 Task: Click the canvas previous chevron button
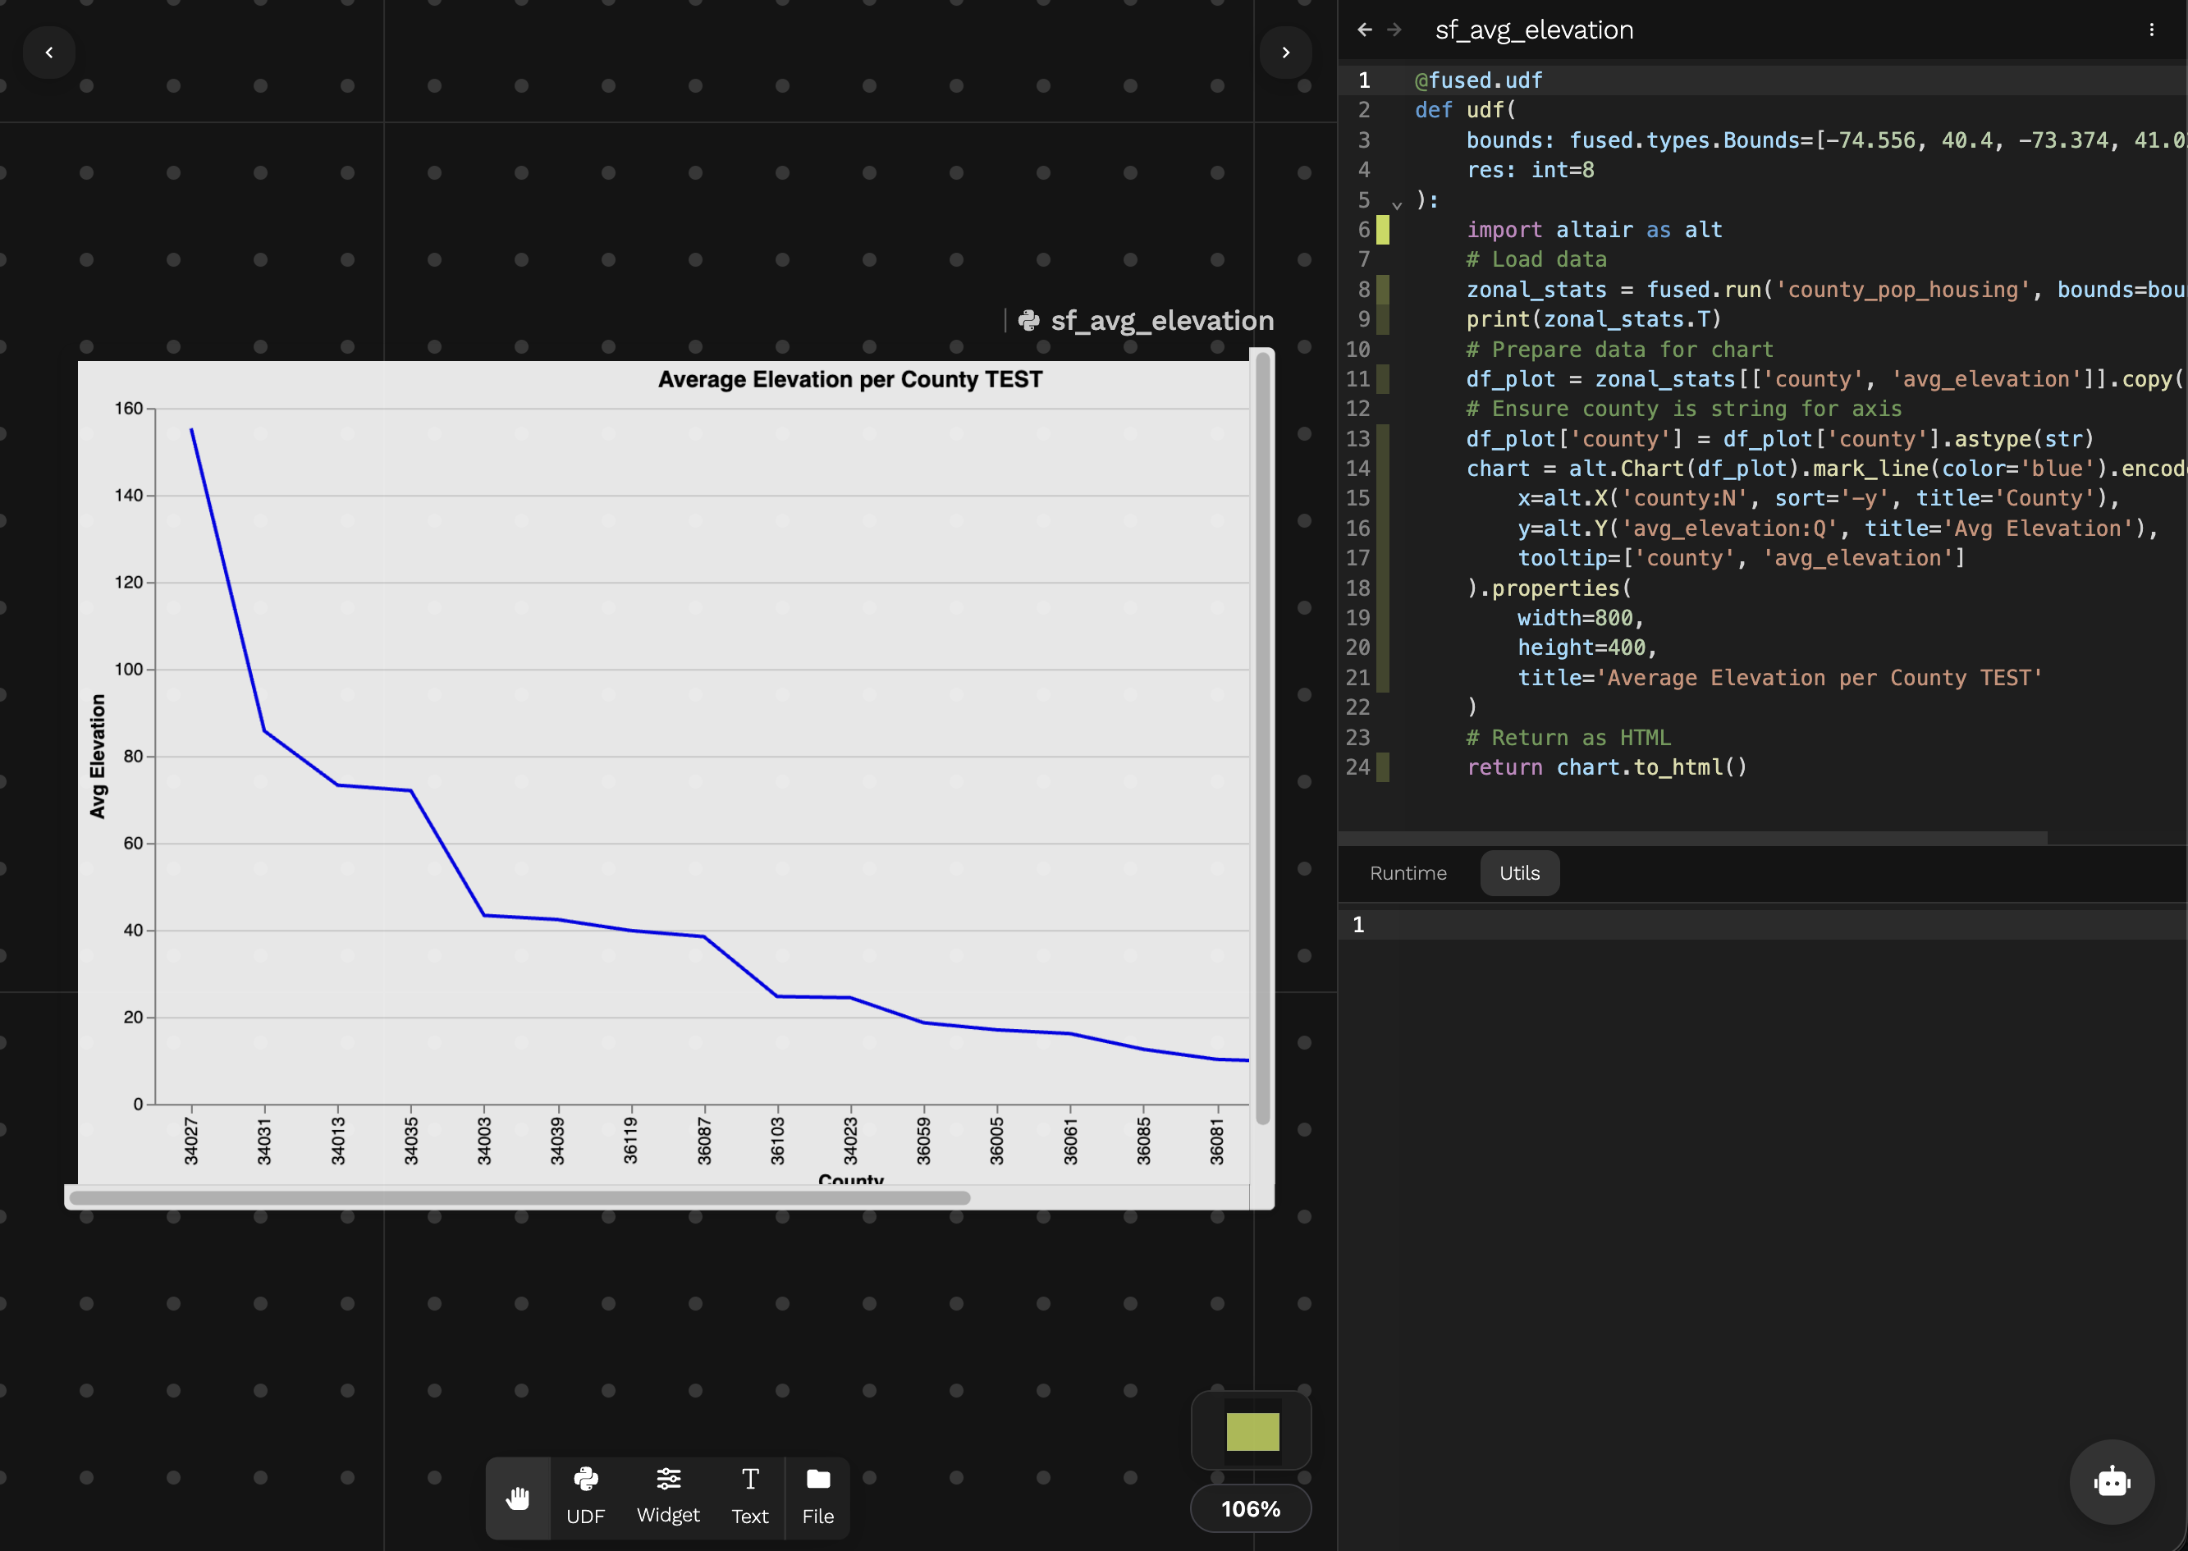click(x=48, y=53)
